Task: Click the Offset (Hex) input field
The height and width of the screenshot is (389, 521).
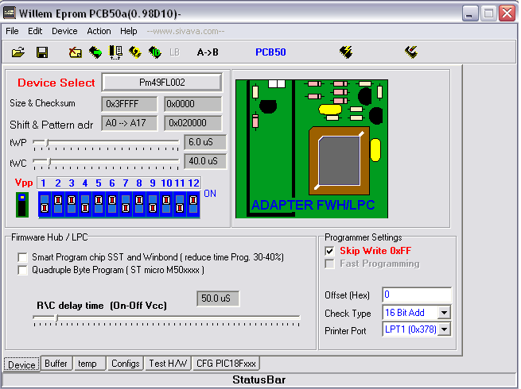Action: 417,295
